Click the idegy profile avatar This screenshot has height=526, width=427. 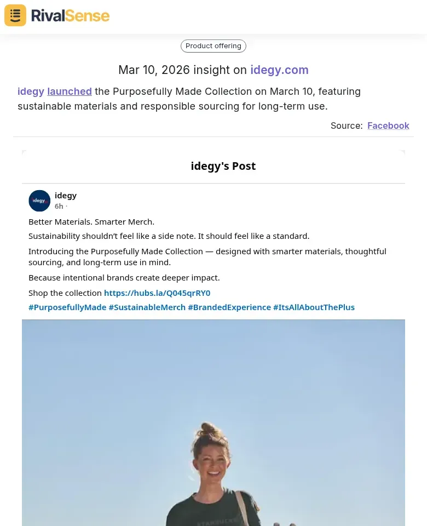[x=39, y=201]
